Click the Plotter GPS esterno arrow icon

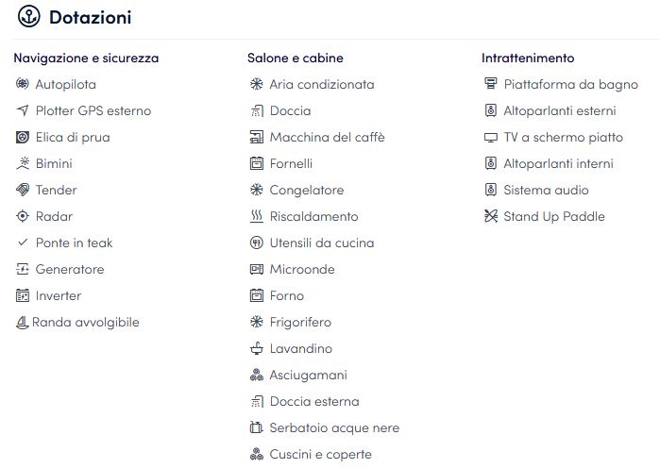click(x=23, y=110)
